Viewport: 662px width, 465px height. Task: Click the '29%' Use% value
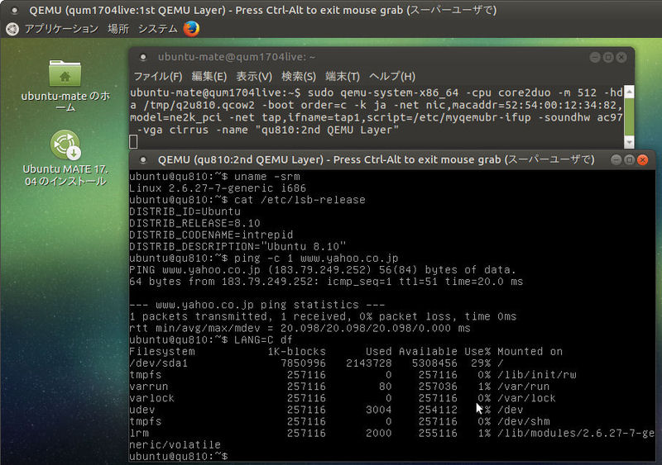click(x=481, y=363)
